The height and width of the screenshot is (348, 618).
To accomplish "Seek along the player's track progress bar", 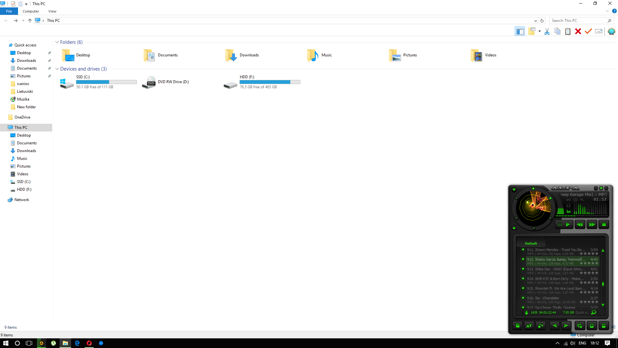I will click(x=581, y=216).
